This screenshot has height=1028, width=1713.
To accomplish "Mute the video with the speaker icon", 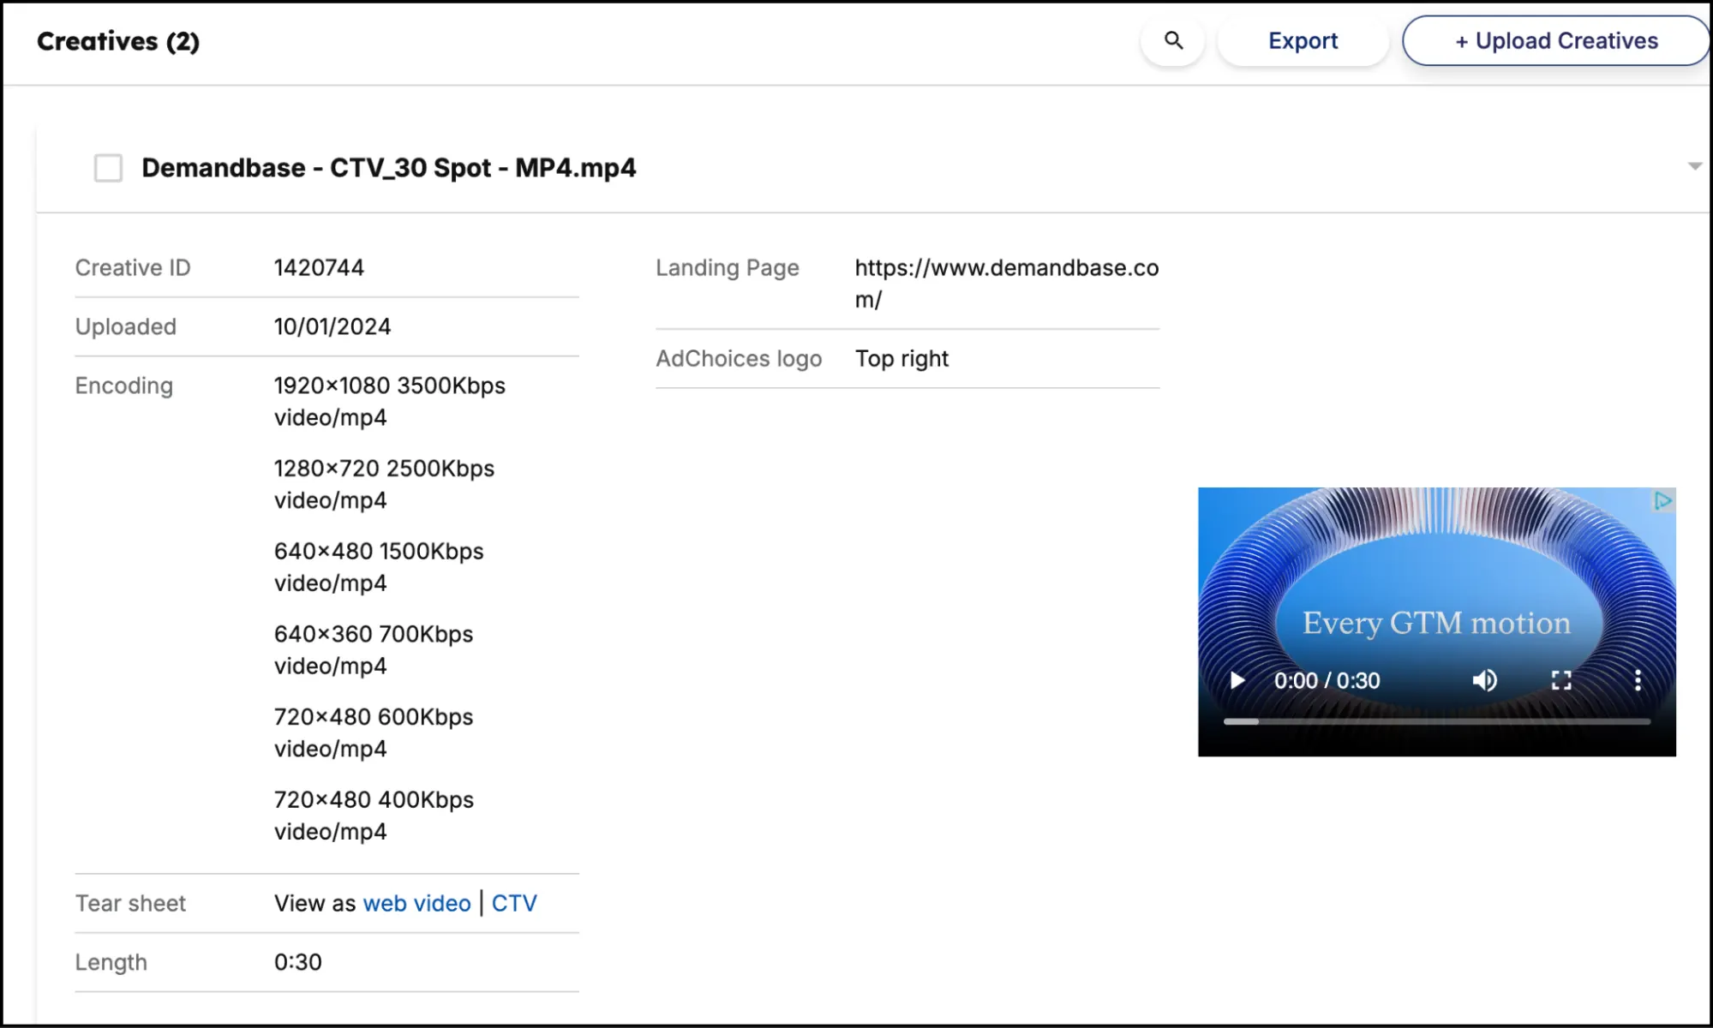I will point(1484,680).
